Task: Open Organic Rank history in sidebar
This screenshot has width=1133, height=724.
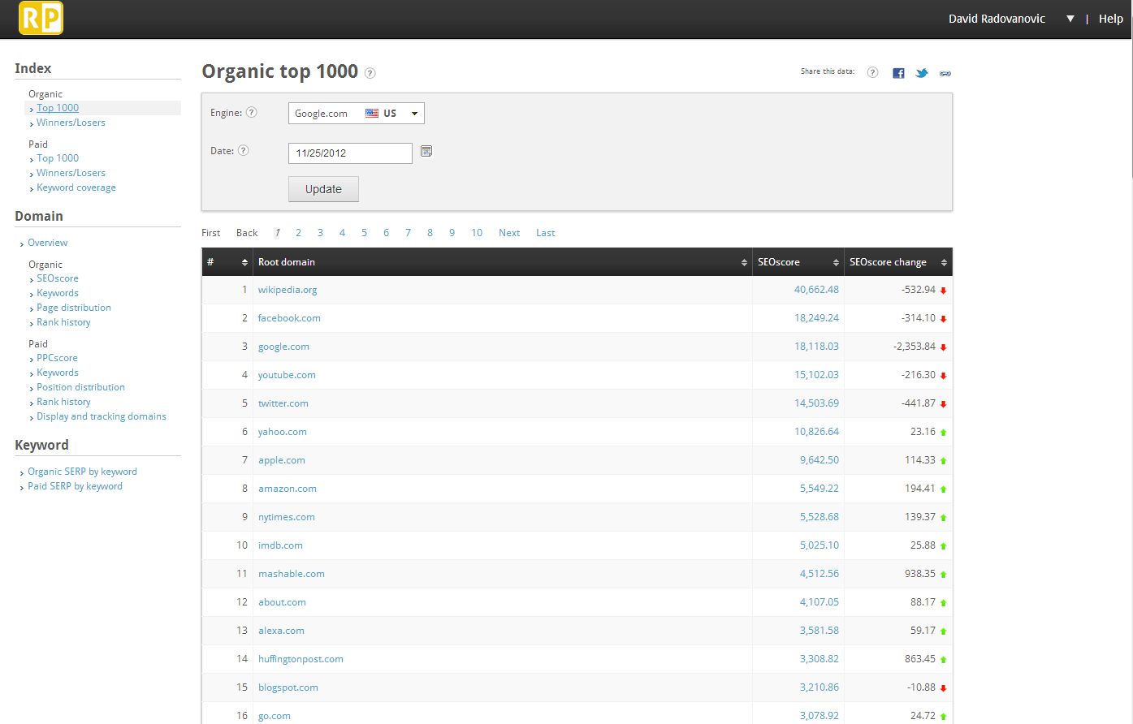Action: pos(63,322)
